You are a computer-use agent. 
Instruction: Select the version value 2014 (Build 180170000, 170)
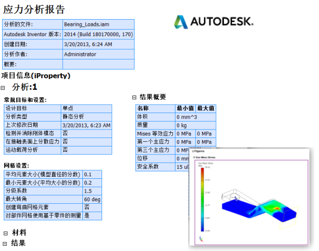tap(98, 34)
